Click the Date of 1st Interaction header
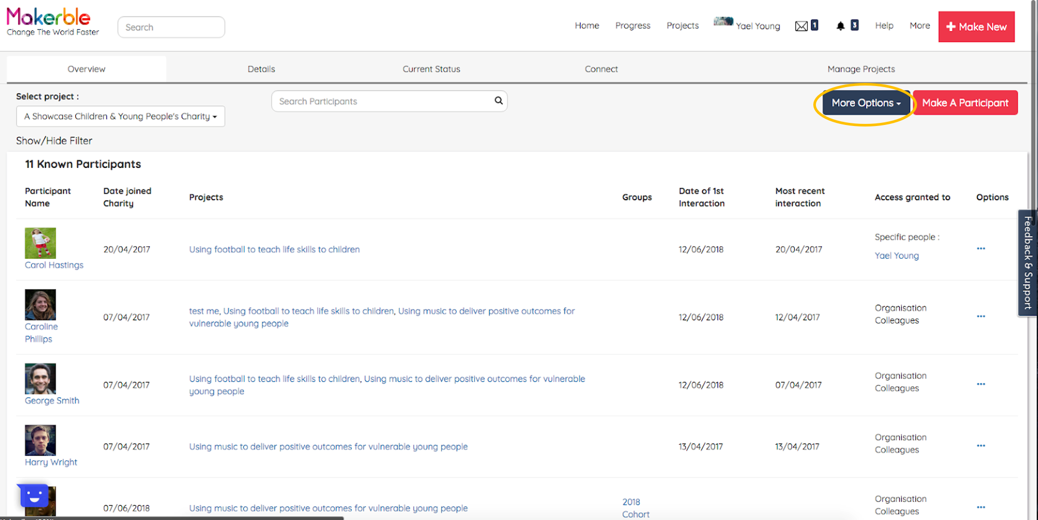This screenshot has height=520, width=1038. click(702, 197)
